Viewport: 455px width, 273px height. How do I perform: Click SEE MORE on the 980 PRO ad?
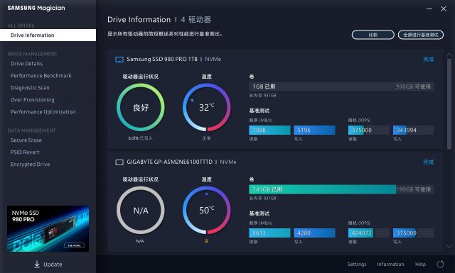[x=74, y=245]
